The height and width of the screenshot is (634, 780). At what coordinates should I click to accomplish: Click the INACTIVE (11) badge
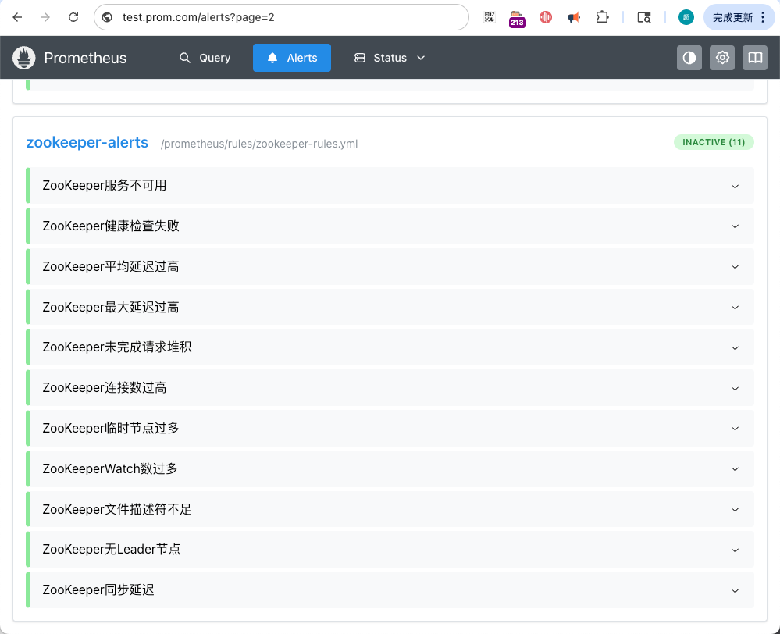(x=714, y=142)
